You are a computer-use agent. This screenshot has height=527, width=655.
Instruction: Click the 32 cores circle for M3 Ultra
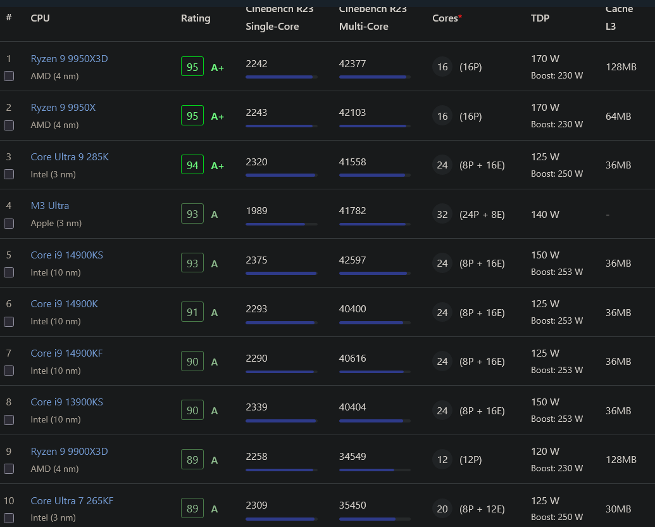click(442, 214)
